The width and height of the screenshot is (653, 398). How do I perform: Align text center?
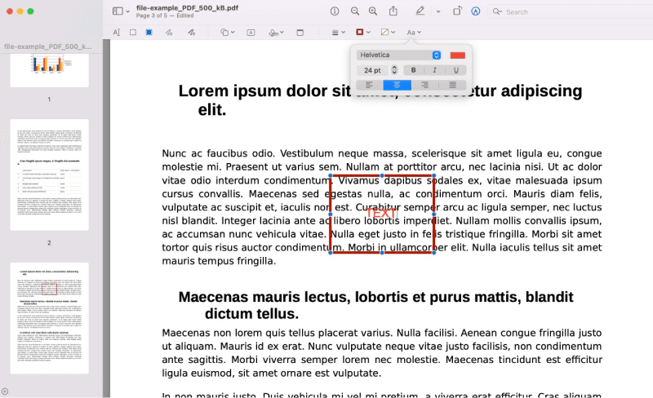pos(397,85)
